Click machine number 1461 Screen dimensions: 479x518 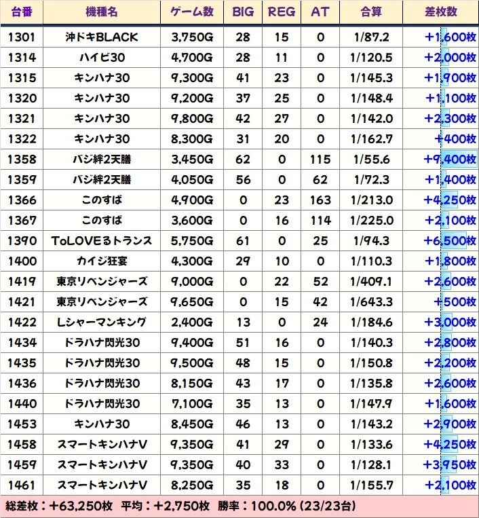(22, 485)
